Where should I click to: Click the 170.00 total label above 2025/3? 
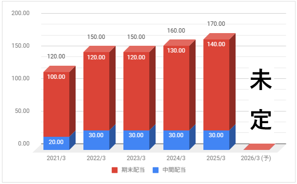pos(216,24)
